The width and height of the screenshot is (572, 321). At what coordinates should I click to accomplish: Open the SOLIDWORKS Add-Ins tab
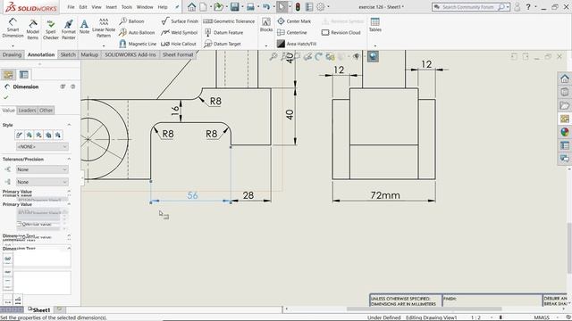click(130, 54)
